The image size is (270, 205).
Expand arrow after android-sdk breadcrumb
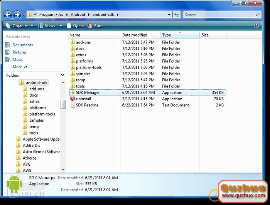tap(118, 15)
